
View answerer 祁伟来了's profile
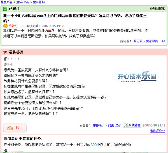pyautogui.click(x=99, y=125)
